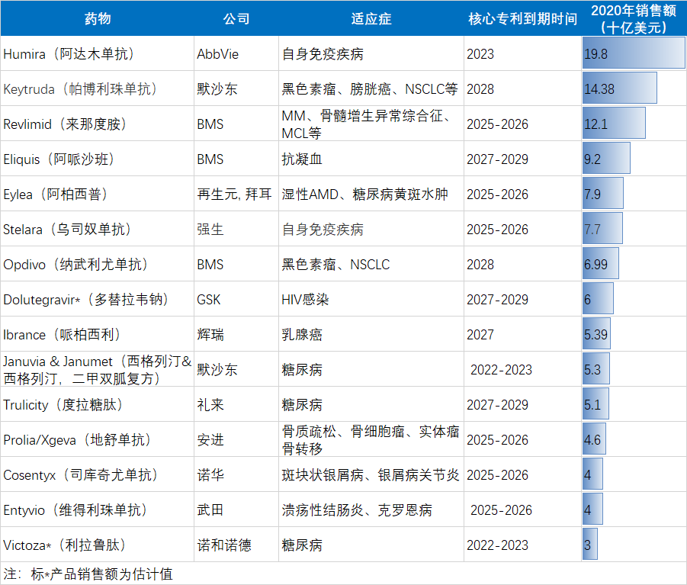The width and height of the screenshot is (687, 585).
Task: Click the Revlimid sales bar 12.1
Action: tap(614, 123)
